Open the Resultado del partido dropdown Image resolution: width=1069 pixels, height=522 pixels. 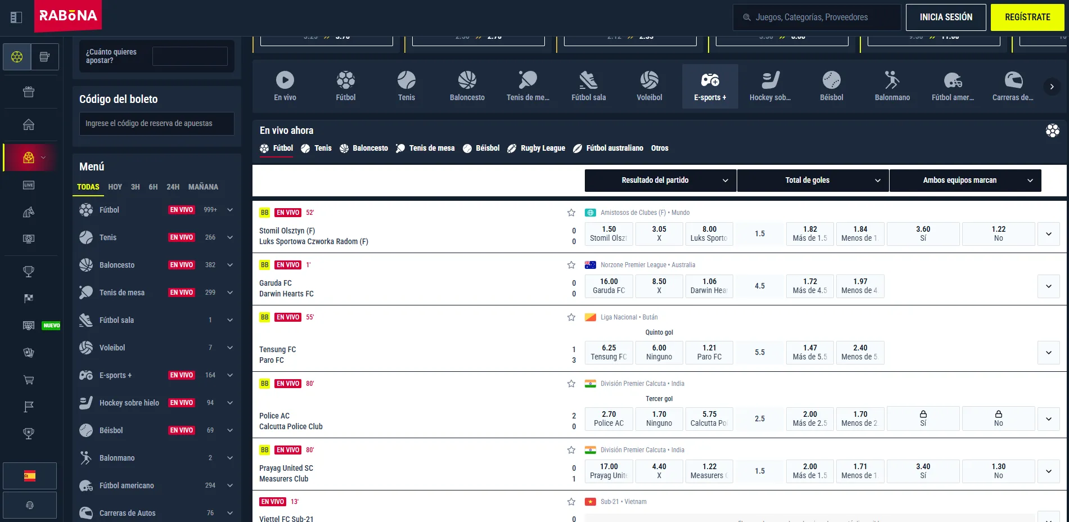(661, 181)
